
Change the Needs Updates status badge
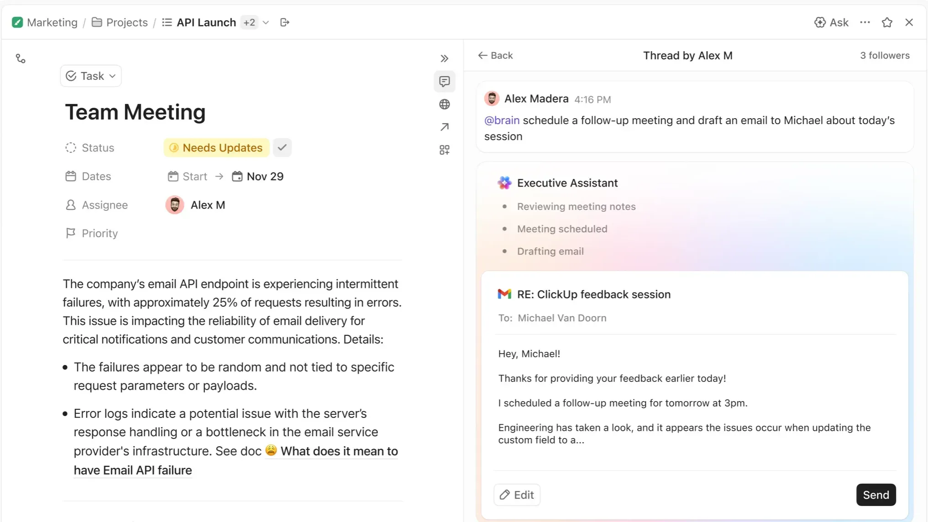(216, 148)
